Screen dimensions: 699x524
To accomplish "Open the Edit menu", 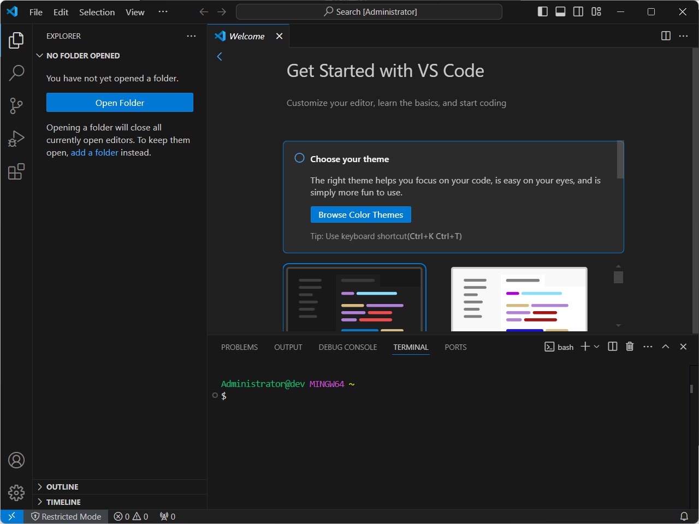I will click(61, 12).
